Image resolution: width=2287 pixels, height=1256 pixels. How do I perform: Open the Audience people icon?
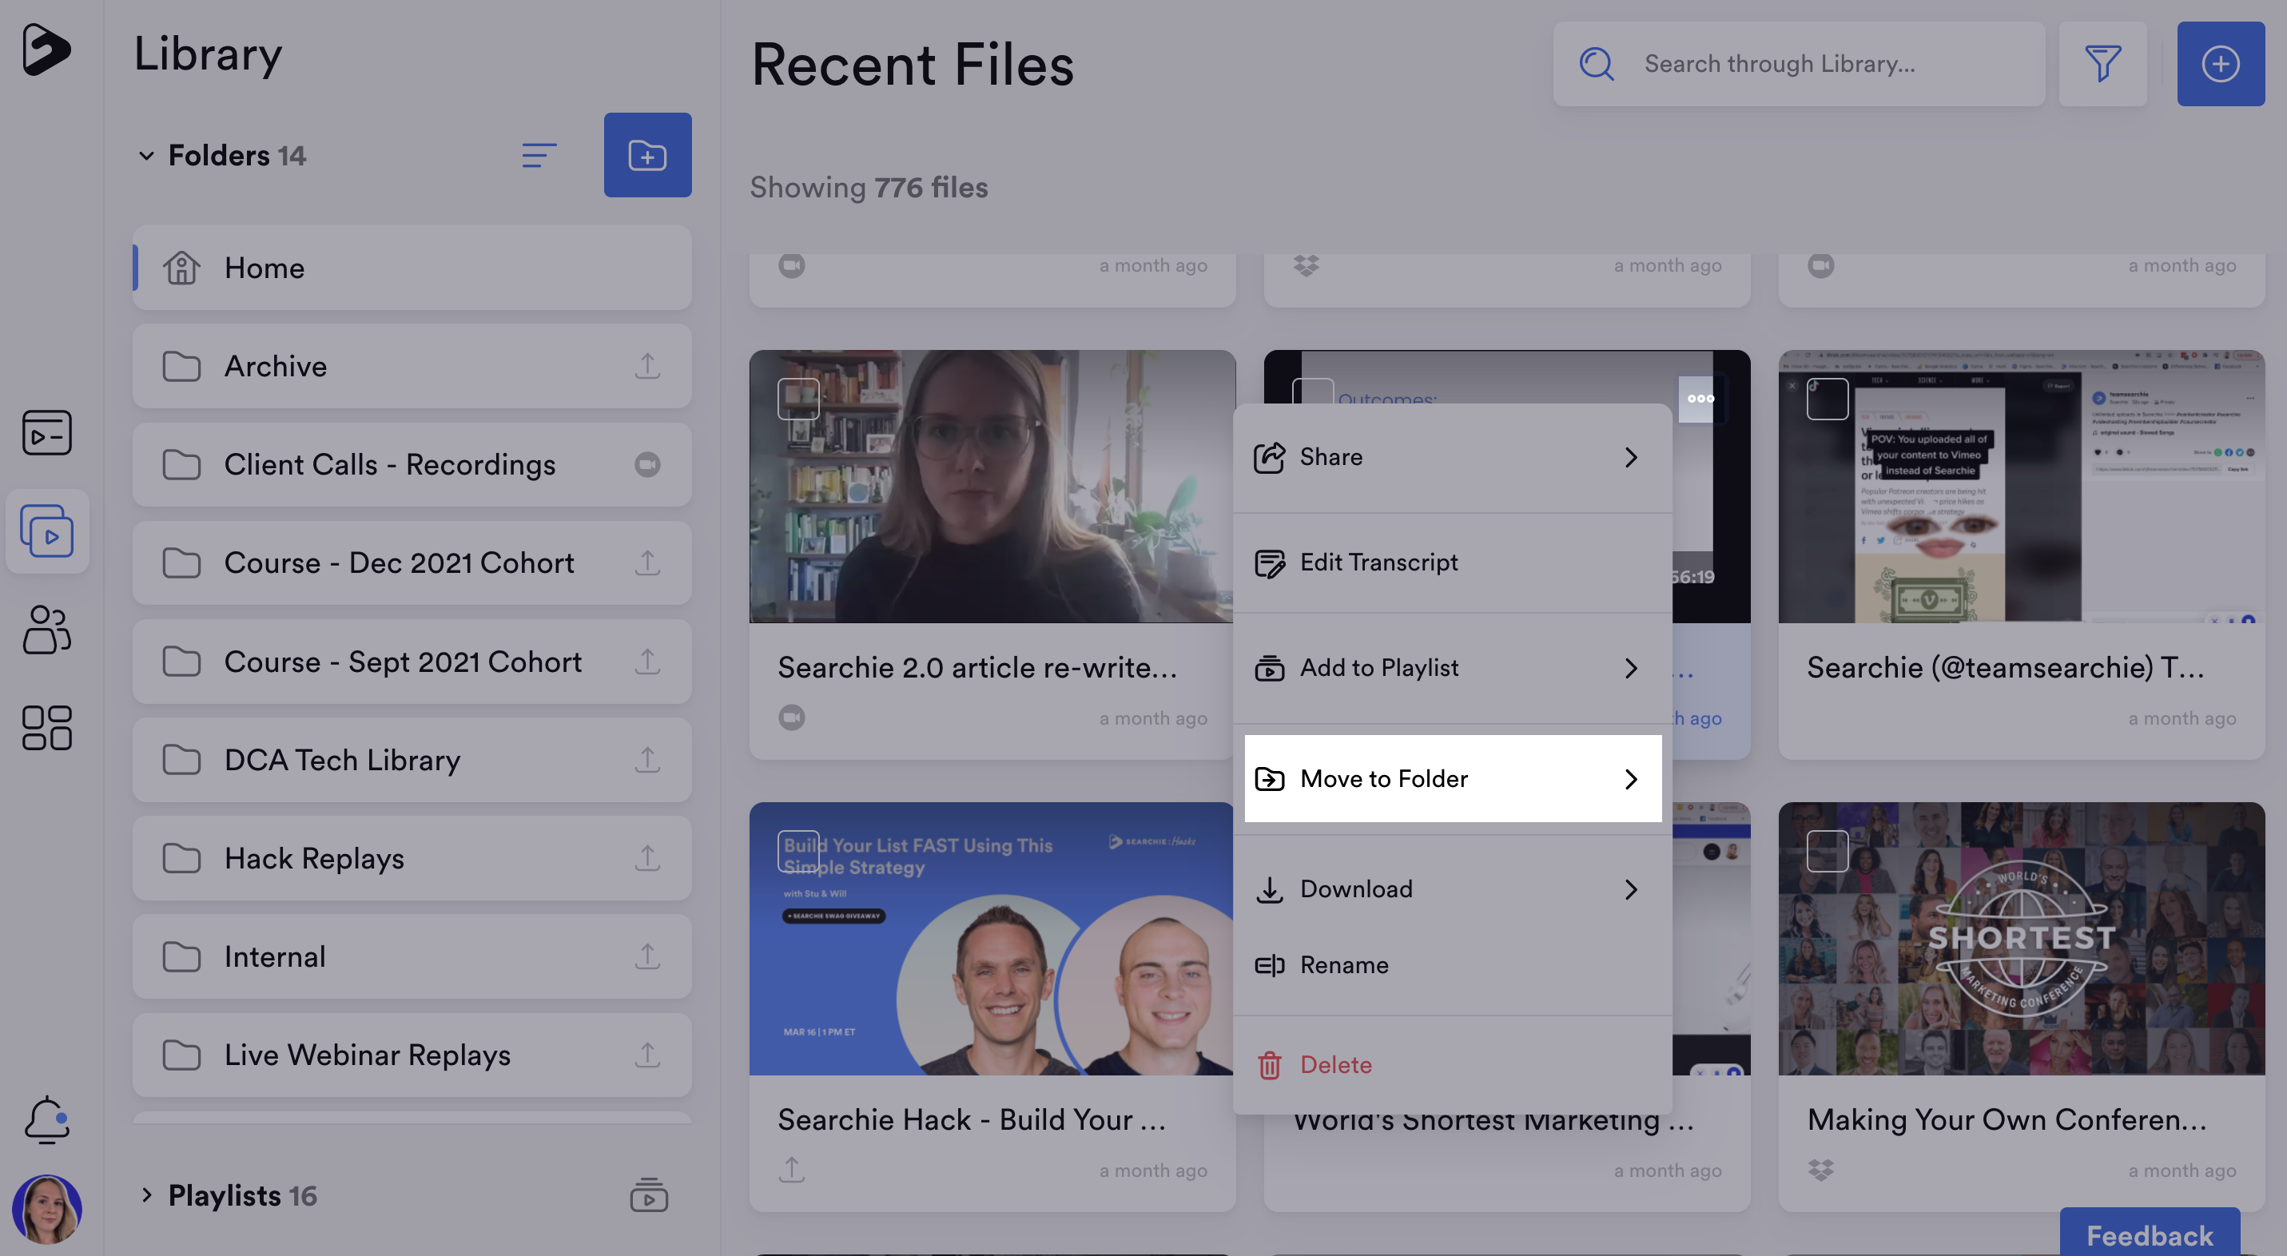click(x=47, y=630)
